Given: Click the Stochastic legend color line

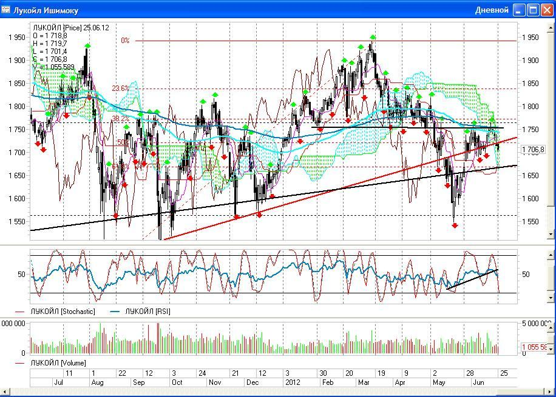Looking at the screenshot, I should pyautogui.click(x=20, y=312).
